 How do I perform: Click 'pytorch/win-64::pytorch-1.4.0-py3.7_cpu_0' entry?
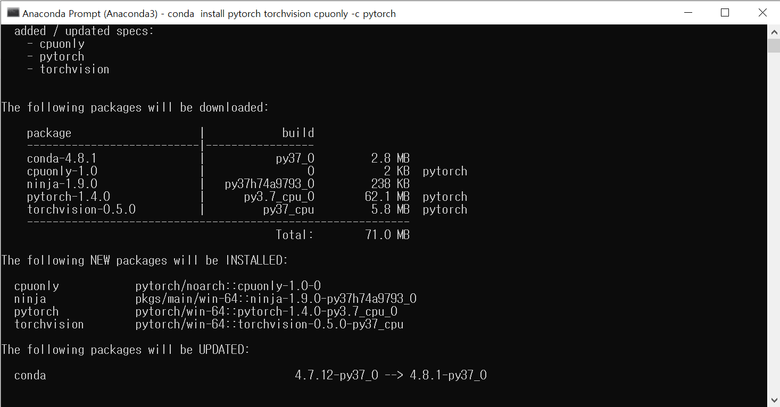tap(267, 312)
